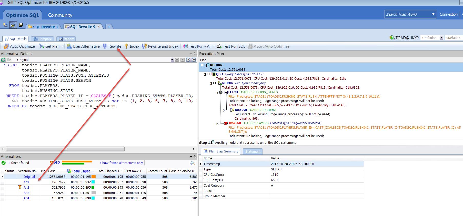Open the Optimize SQL main tab
This screenshot has height=216, width=463.
(x=22, y=15)
